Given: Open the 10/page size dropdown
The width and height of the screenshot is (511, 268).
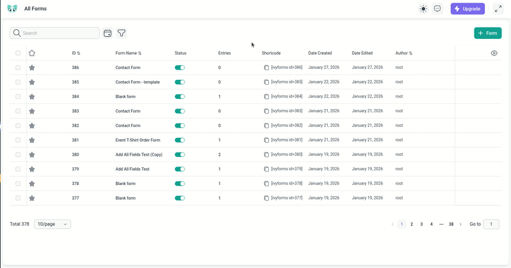Looking at the screenshot, I should tap(52, 224).
